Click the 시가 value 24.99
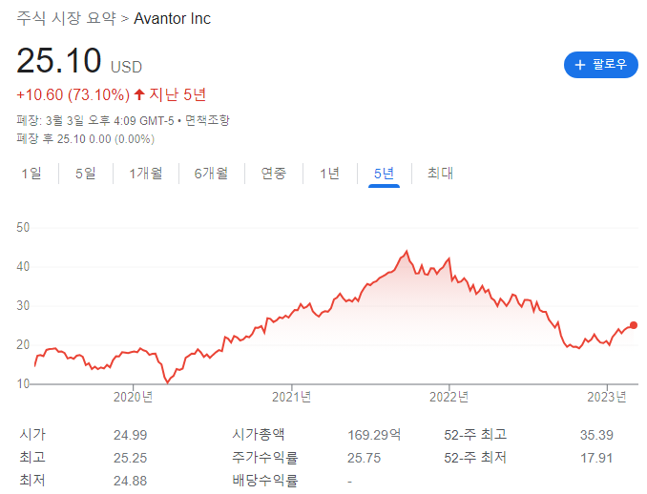647x494 pixels. (x=131, y=435)
